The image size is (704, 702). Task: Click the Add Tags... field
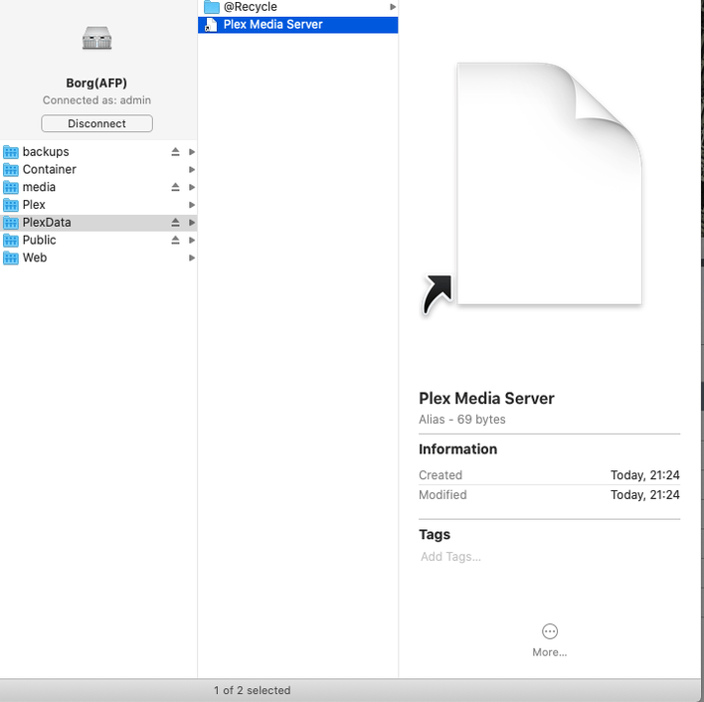[450, 557]
